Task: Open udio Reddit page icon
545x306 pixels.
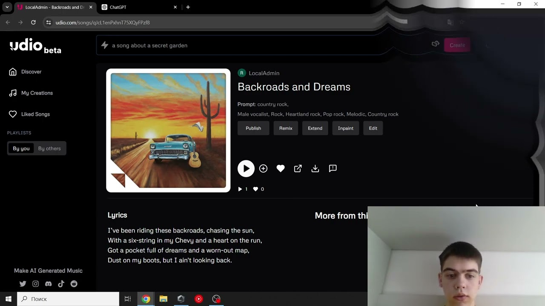Action: [74, 284]
